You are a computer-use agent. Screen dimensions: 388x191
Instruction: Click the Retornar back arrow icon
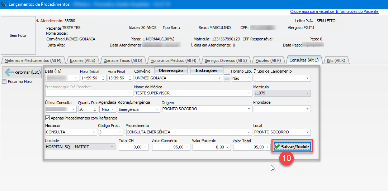point(9,72)
